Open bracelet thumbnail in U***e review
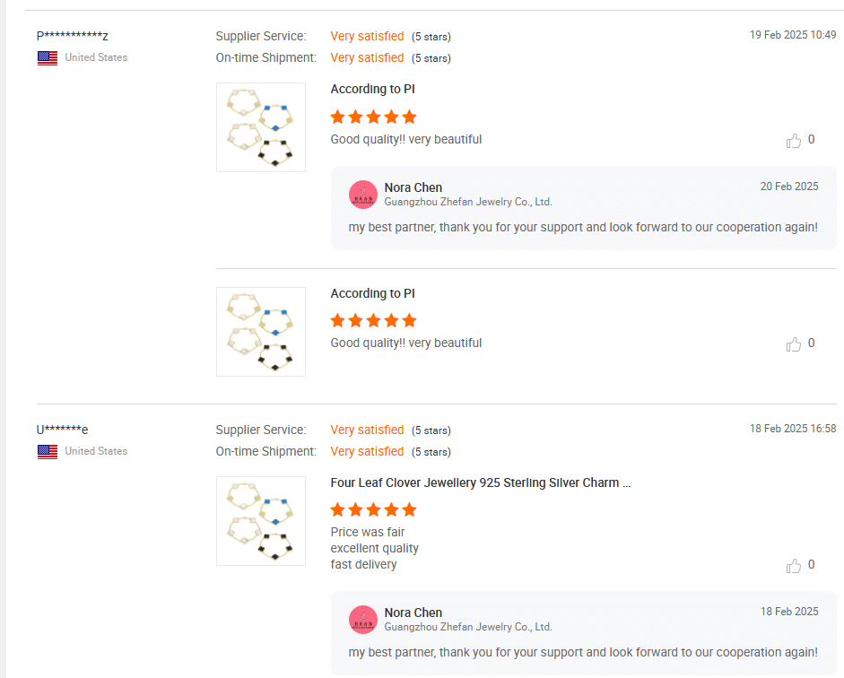Image resolution: width=844 pixels, height=678 pixels. (261, 521)
